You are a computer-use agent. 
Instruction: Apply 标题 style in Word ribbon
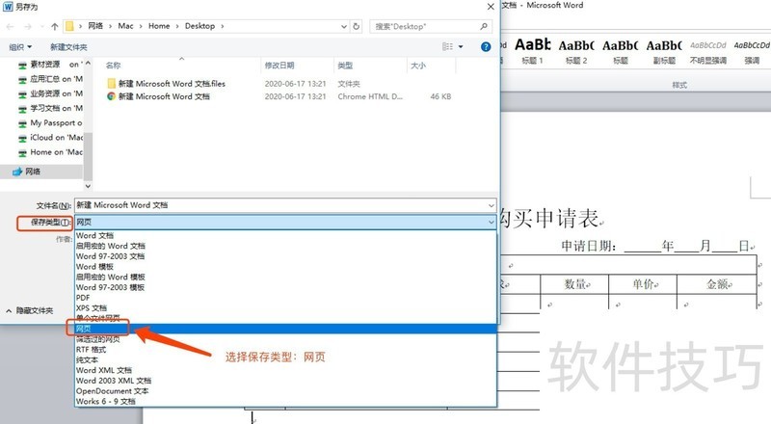click(620, 51)
